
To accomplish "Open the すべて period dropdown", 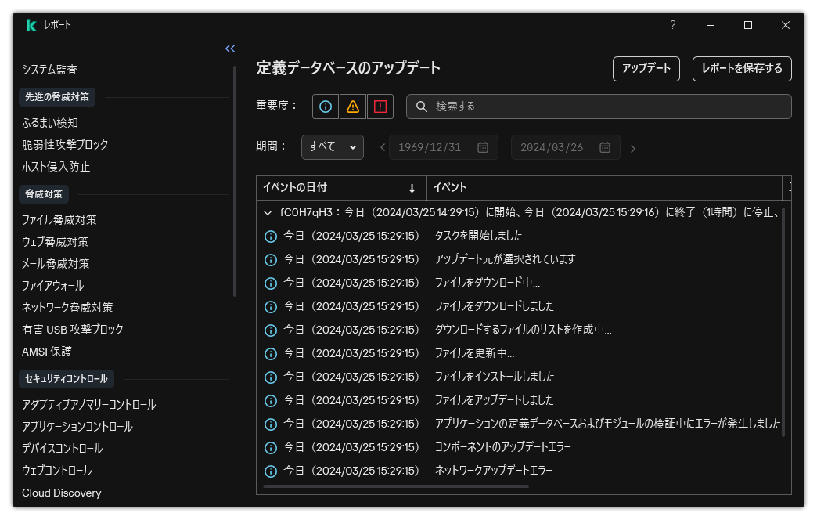I will tap(332, 146).
